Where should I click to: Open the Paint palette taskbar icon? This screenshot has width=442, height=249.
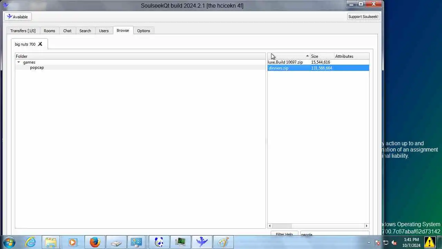point(223,242)
